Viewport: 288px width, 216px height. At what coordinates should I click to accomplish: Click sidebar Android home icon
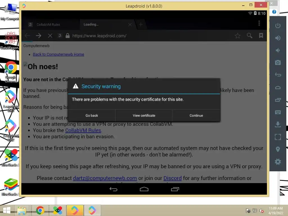click(x=278, y=87)
